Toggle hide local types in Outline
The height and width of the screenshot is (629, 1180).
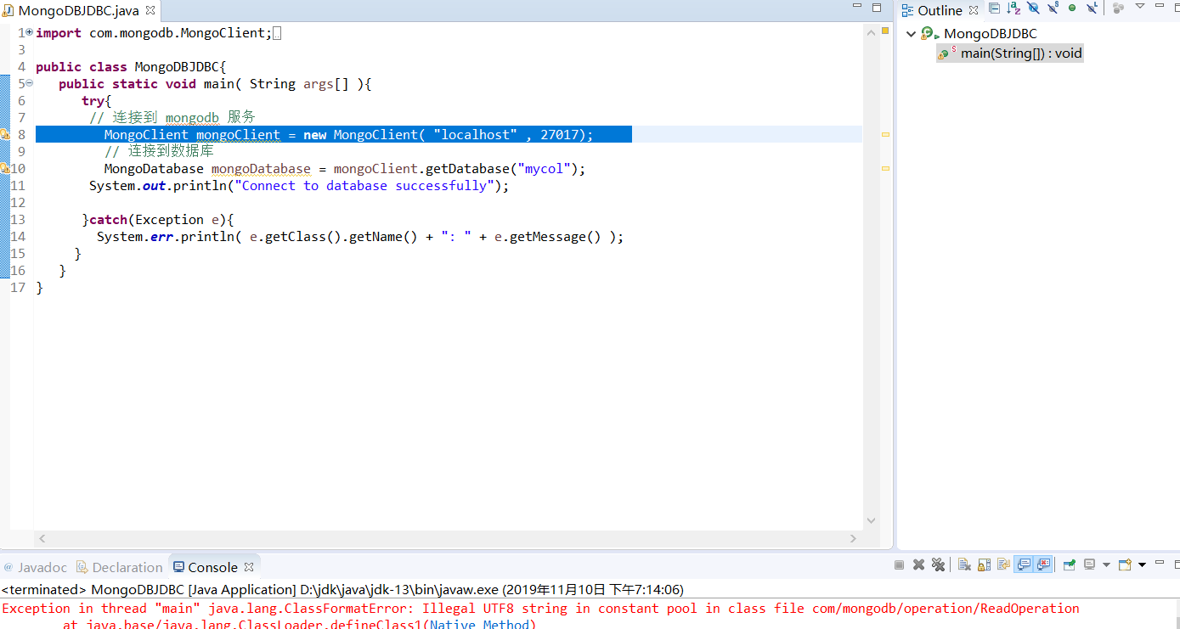tap(1092, 8)
